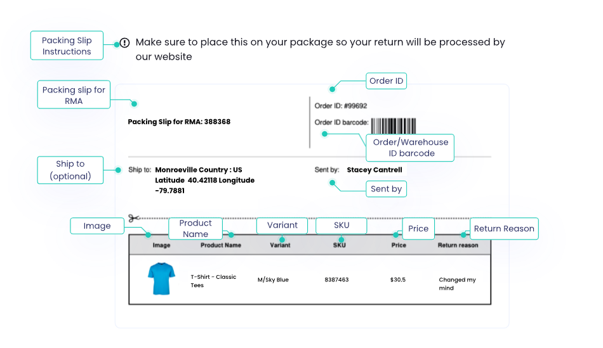The width and height of the screenshot is (603, 348).
Task: Click the blue T-shirt product image
Action: coord(159,280)
